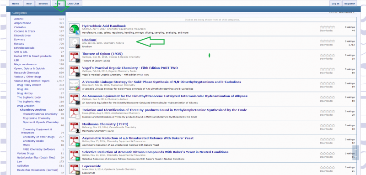Open the Selective Reduction of Aromatic Nitroso link
This screenshot has height=175, width=366.
pyautogui.click(x=155, y=152)
